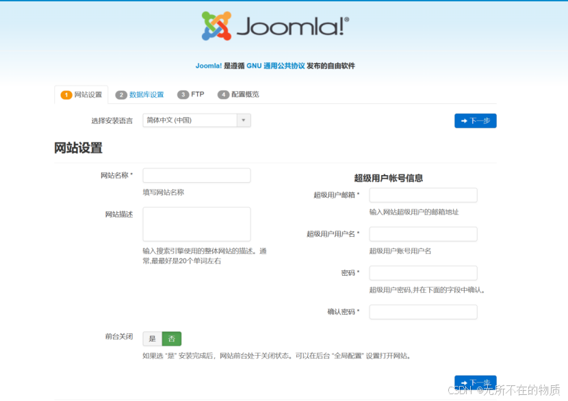Click the bottom 下一步 button
This screenshot has width=568, height=401.
tap(475, 383)
